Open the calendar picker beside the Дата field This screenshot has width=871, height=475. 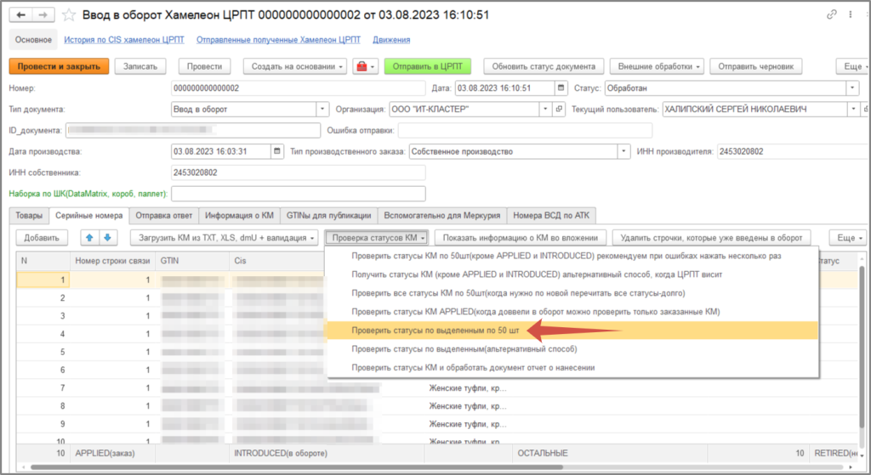[x=561, y=88]
